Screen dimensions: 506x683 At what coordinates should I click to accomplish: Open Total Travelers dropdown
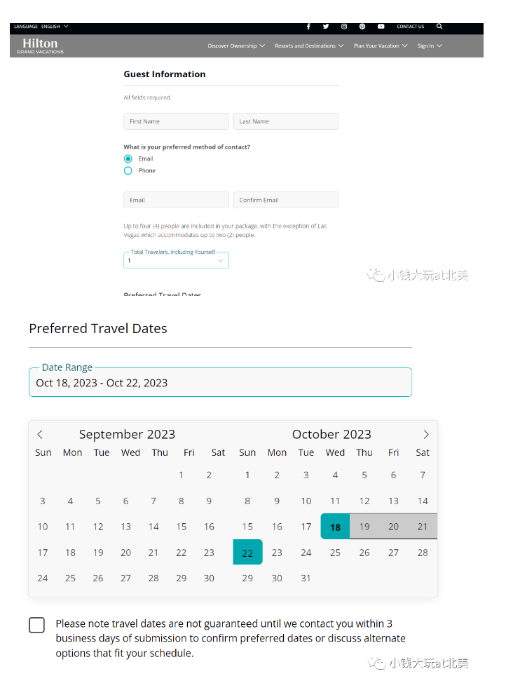176,260
